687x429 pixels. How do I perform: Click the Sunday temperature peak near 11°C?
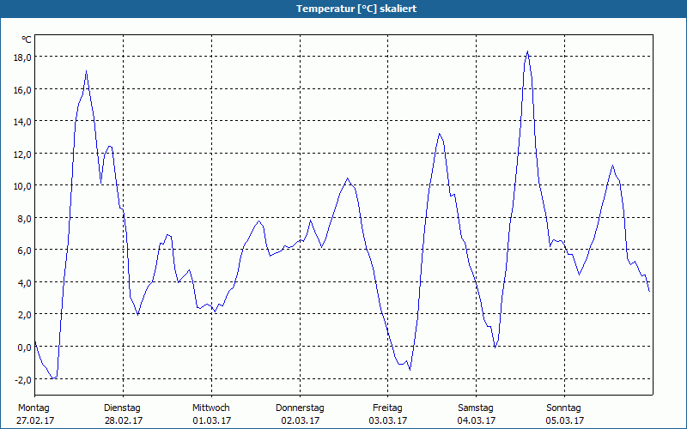click(612, 166)
